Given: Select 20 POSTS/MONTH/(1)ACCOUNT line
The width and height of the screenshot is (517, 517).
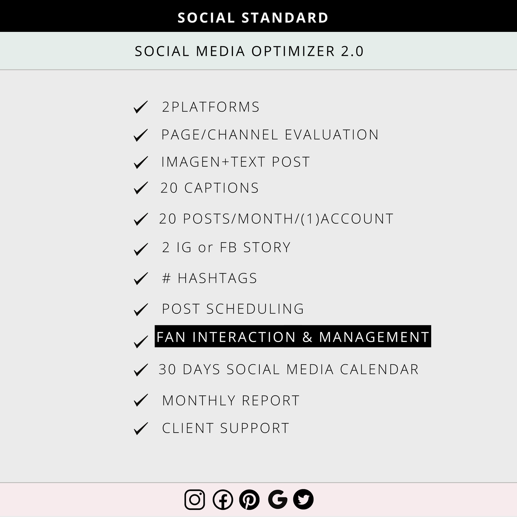Looking at the screenshot, I should pyautogui.click(x=276, y=219).
